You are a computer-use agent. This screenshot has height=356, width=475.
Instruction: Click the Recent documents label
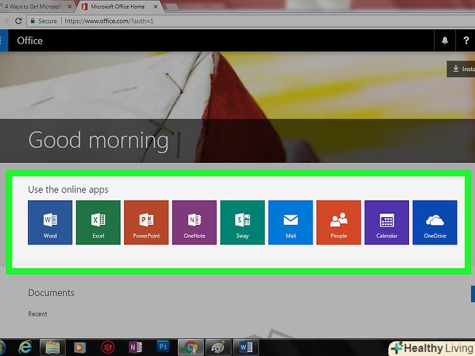(x=38, y=314)
